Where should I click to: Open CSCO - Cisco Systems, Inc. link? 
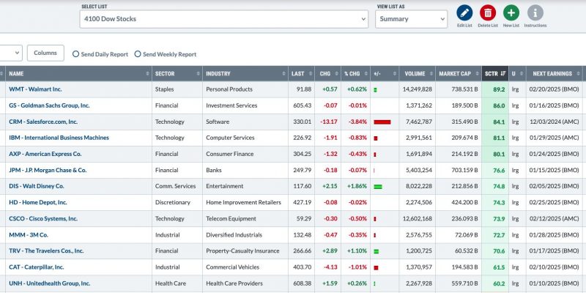point(43,218)
